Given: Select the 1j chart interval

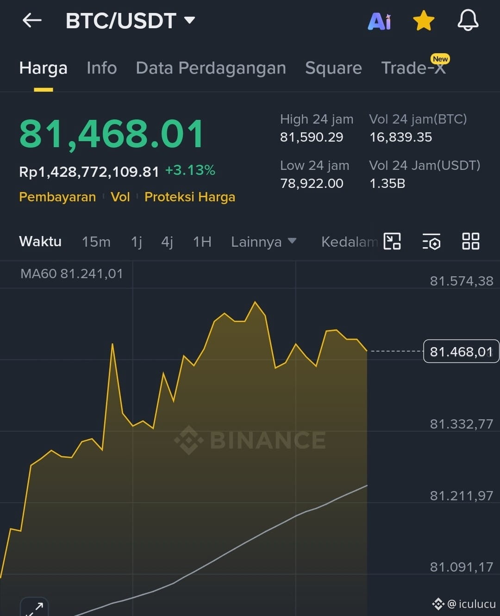Looking at the screenshot, I should click(x=136, y=242).
